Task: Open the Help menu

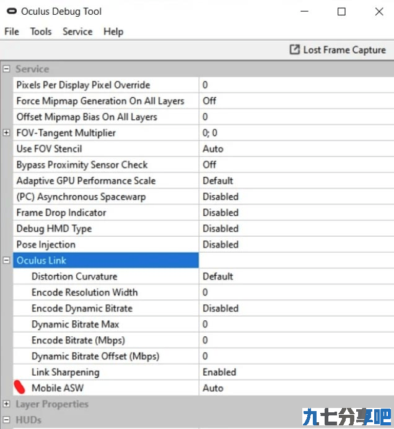Action: coord(113,32)
